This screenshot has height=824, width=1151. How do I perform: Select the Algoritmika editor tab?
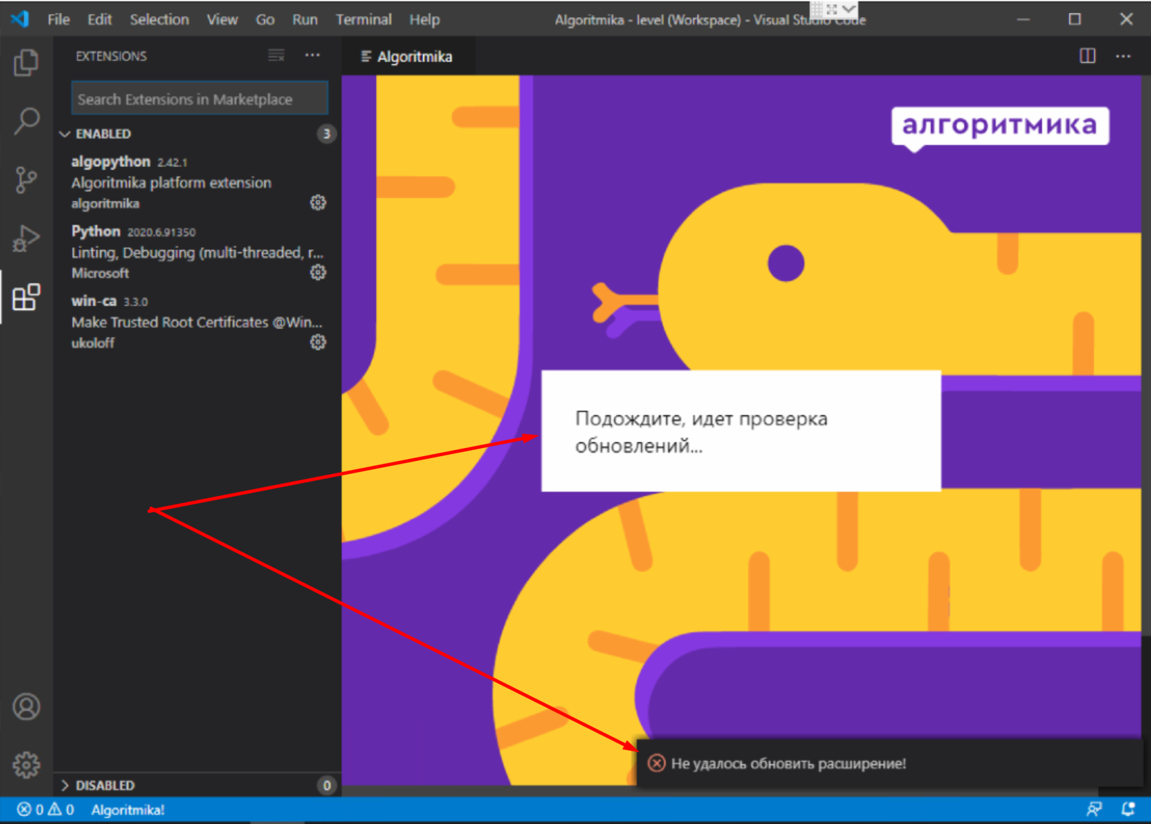(407, 56)
